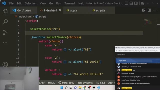The height and width of the screenshot is (90, 160).
Task: Open taskbar Search icon
Action: [x=66, y=87]
